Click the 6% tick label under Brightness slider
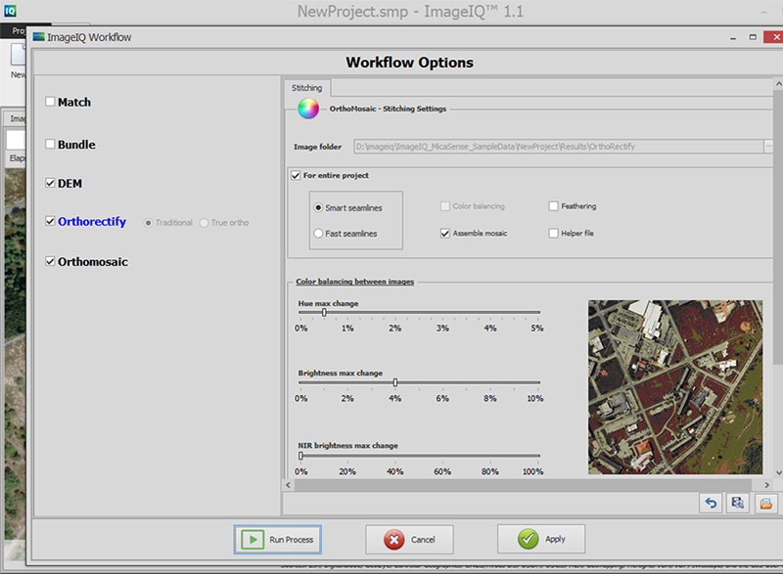Screen dimensions: 783x574 tap(442, 398)
